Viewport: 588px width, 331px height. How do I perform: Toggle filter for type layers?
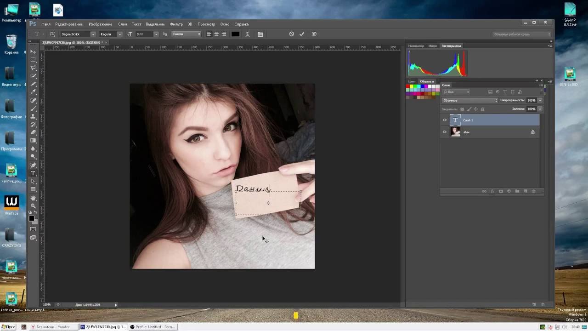pyautogui.click(x=505, y=92)
